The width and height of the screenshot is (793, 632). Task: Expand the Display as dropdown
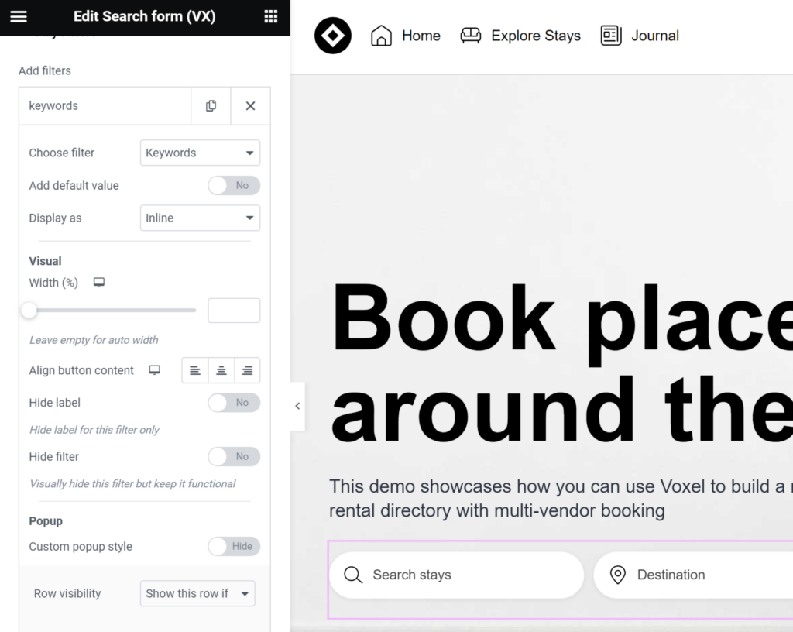point(200,218)
